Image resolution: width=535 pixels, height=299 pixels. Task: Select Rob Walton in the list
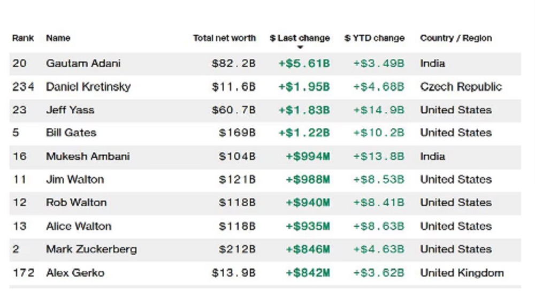[x=76, y=202]
